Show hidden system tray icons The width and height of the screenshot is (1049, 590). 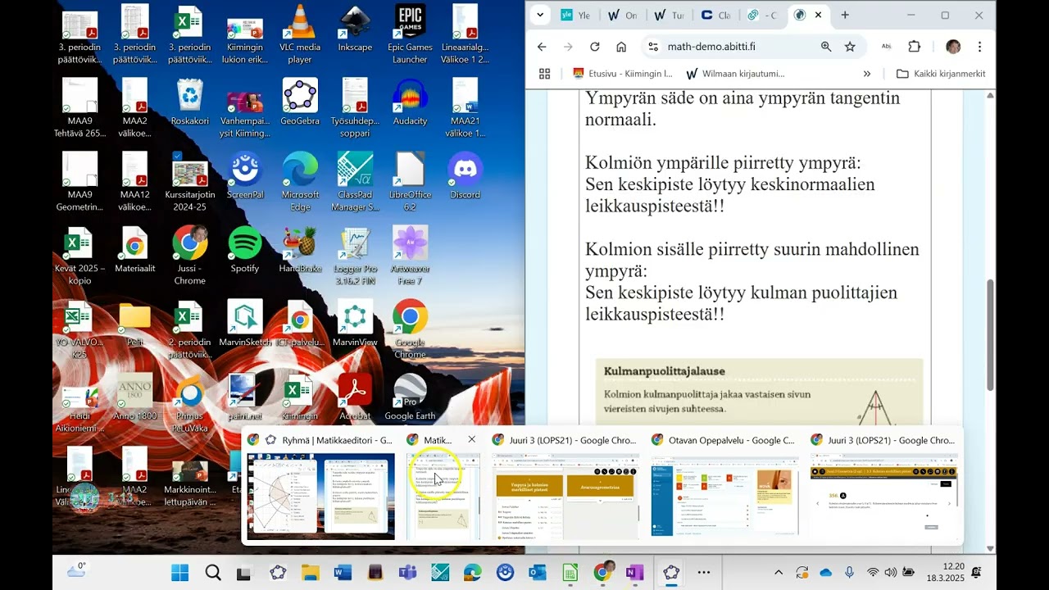778,572
